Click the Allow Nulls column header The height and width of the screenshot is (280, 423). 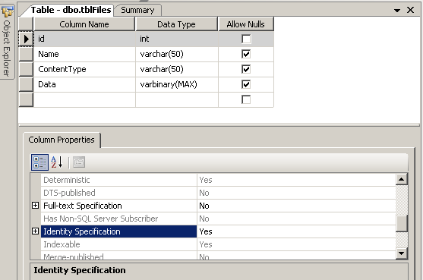tap(246, 24)
